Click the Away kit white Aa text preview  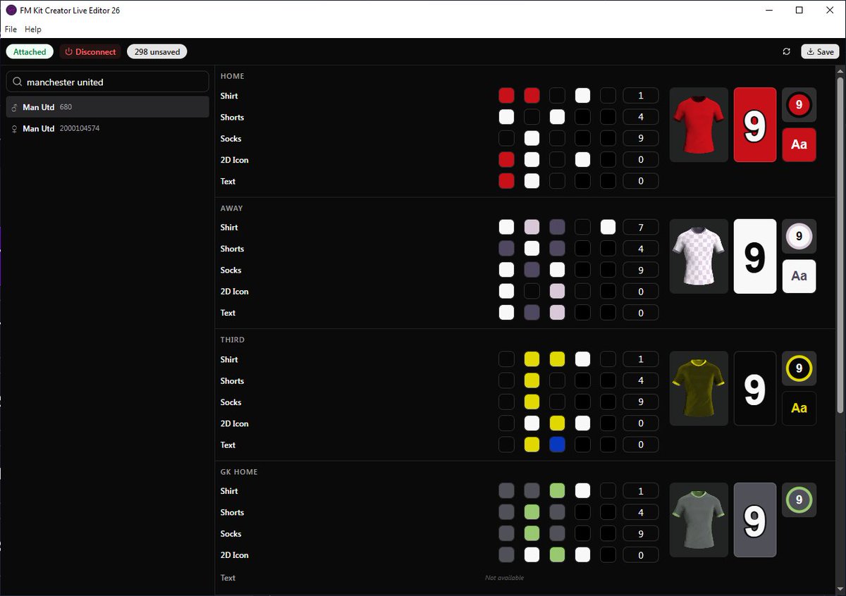(799, 276)
